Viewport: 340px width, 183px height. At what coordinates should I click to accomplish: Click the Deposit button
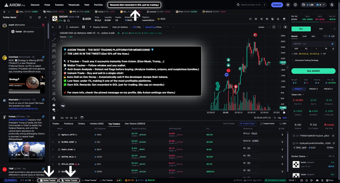click(277, 5)
